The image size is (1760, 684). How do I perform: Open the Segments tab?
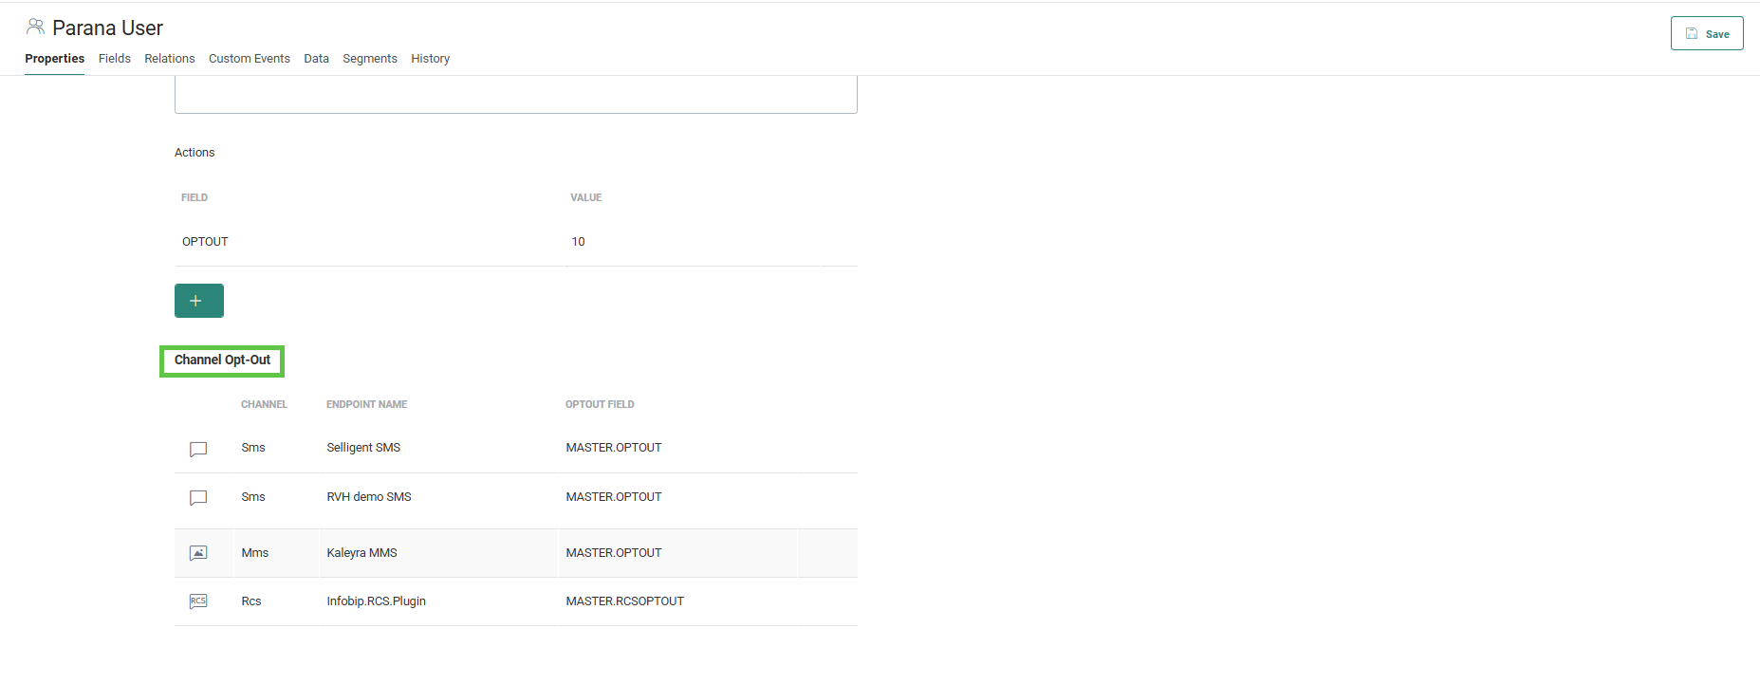click(370, 59)
